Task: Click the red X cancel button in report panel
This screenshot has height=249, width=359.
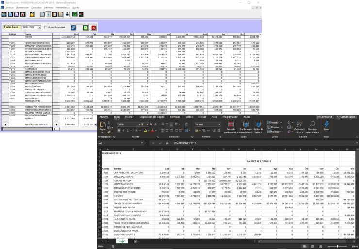Action: tap(94, 28)
